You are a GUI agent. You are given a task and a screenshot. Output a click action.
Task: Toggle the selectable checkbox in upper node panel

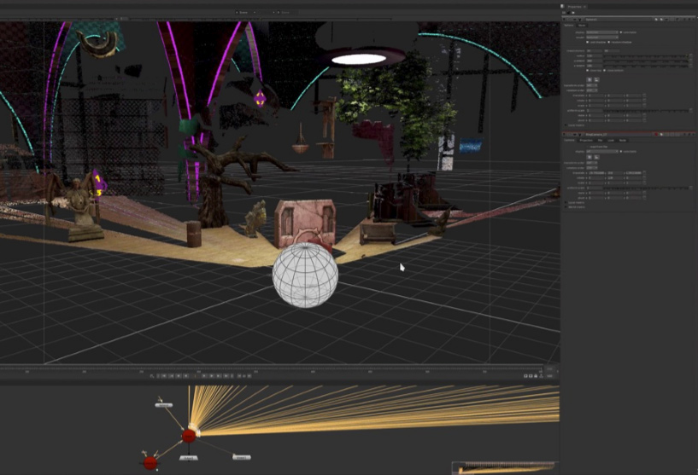pyautogui.click(x=623, y=32)
